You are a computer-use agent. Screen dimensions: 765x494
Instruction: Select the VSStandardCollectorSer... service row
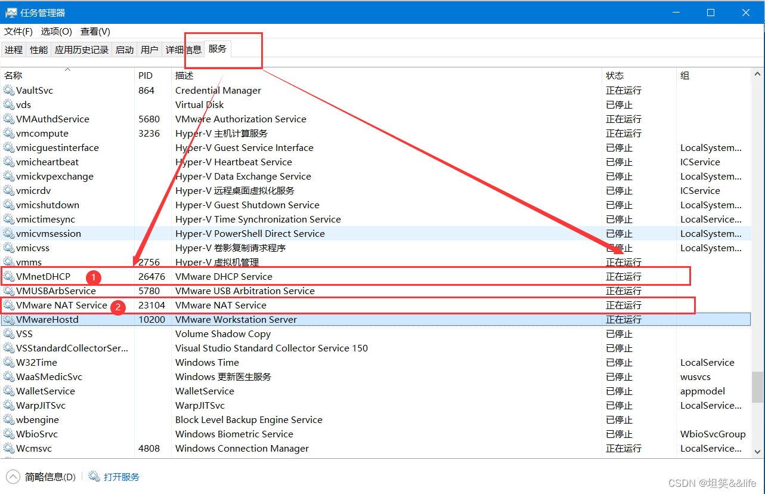pos(376,348)
